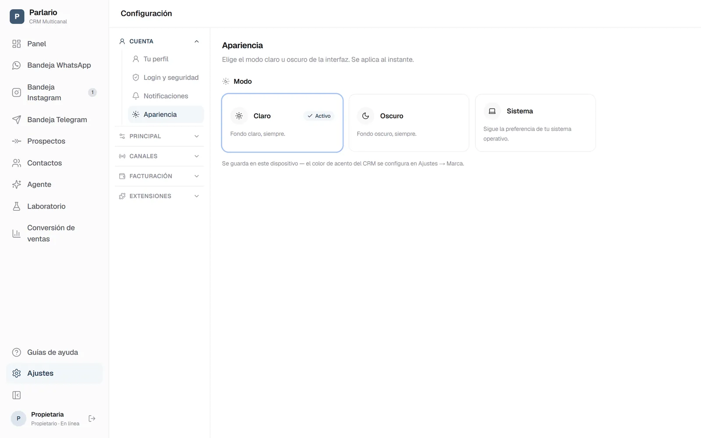Click the Telegram paper plane icon
The height and width of the screenshot is (438, 701).
(x=17, y=120)
